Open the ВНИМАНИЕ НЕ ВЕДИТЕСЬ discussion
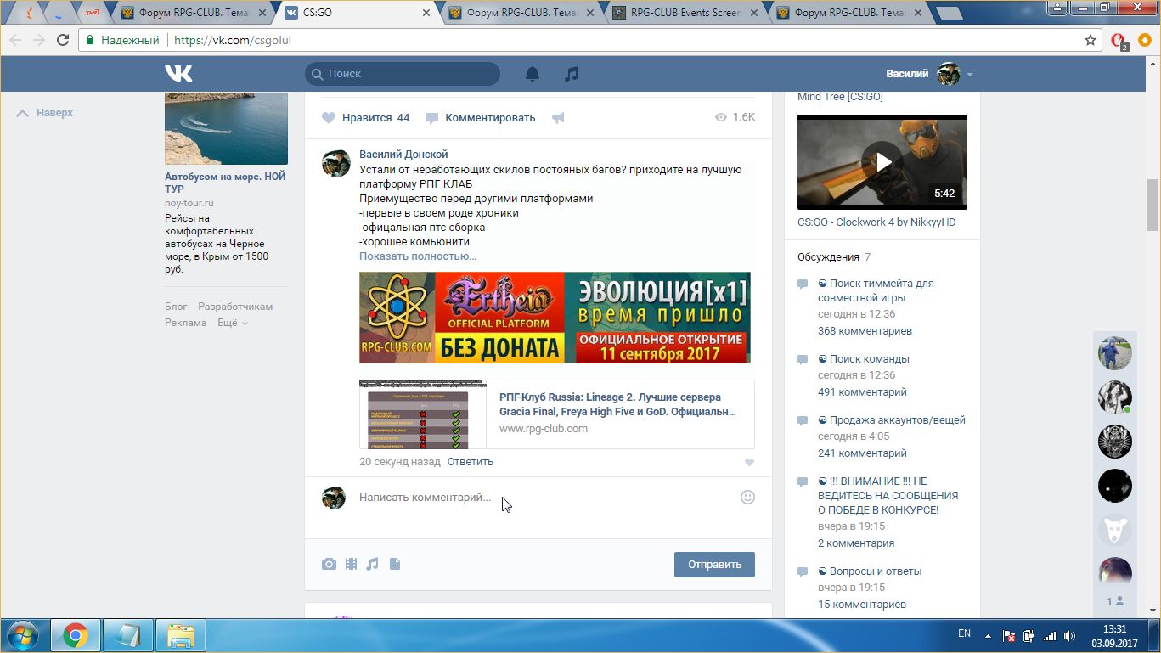Viewport: 1161px width, 653px height. (888, 496)
